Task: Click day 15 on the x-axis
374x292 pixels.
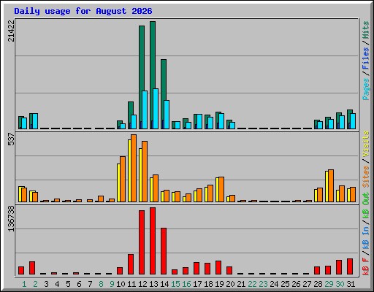Action: click(175, 284)
